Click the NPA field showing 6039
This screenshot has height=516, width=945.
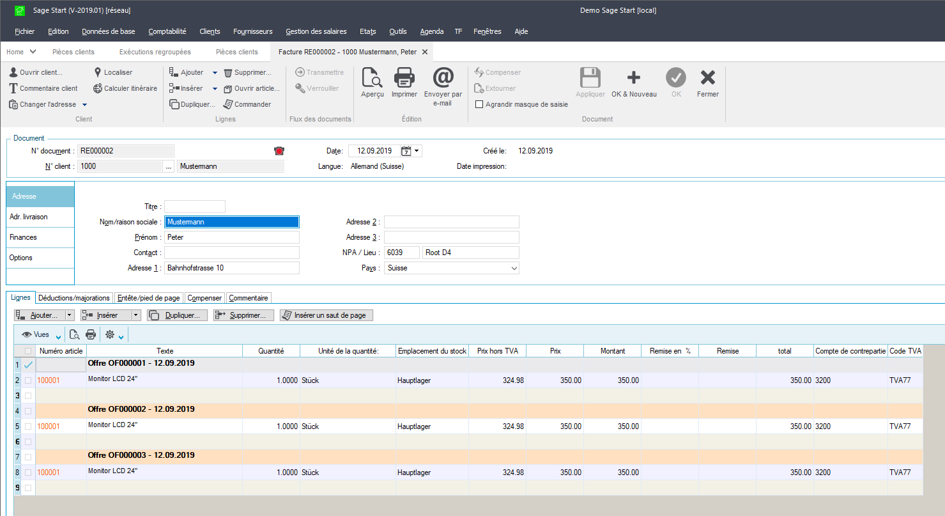tap(402, 253)
